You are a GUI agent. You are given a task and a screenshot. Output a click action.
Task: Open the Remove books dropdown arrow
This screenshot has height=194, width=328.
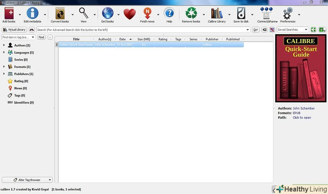[204, 15]
